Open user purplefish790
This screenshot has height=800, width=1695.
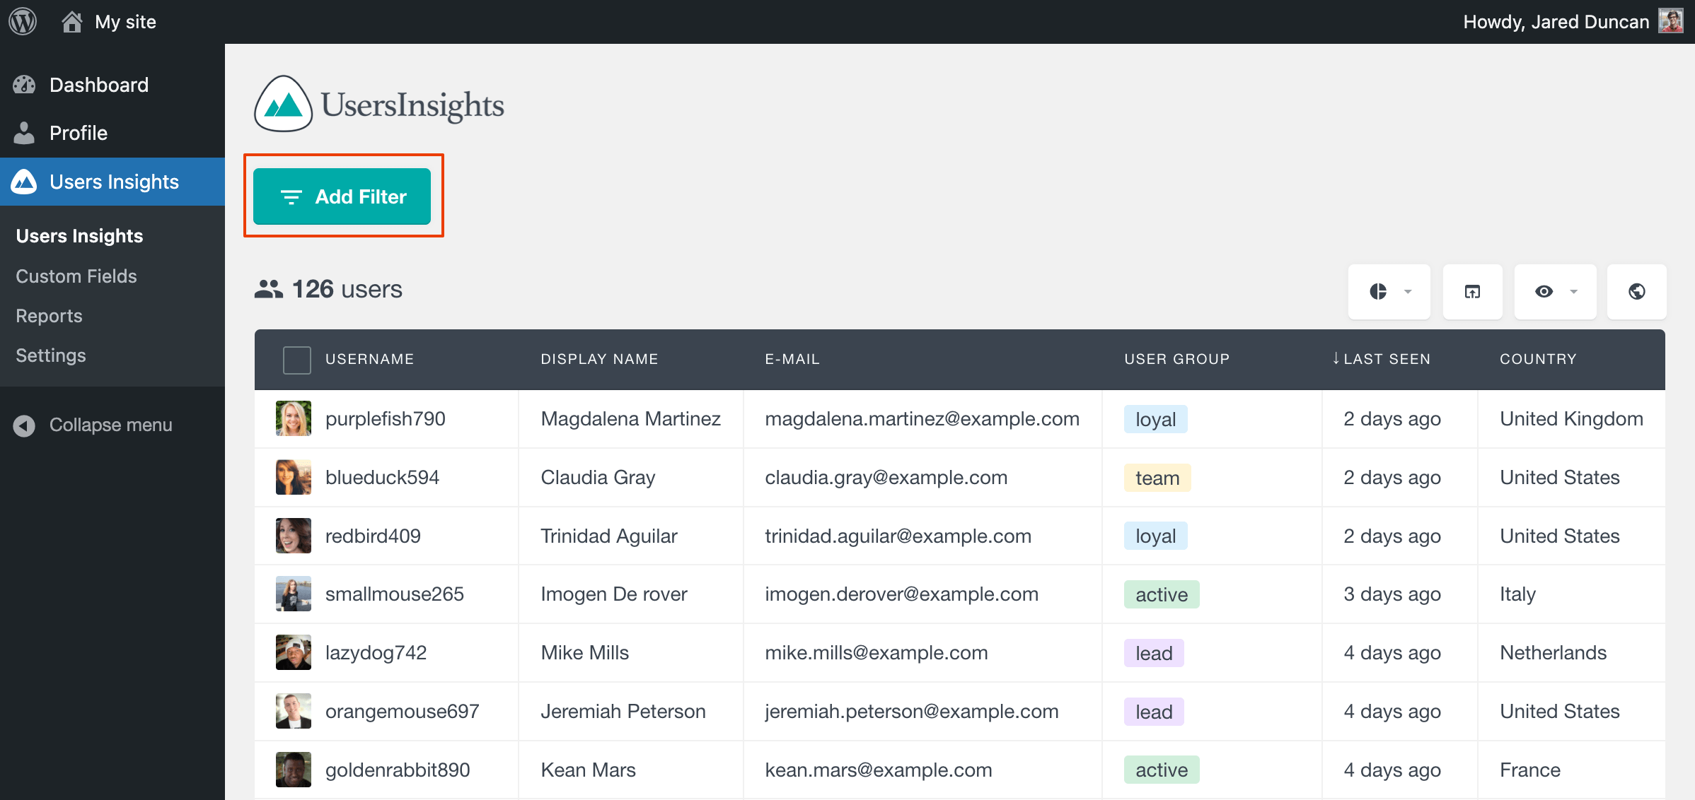click(386, 418)
